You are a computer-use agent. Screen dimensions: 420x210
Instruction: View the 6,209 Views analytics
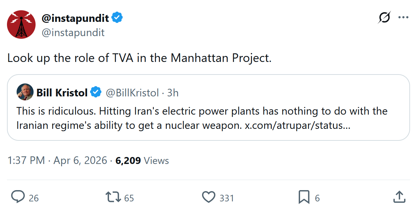click(x=142, y=161)
